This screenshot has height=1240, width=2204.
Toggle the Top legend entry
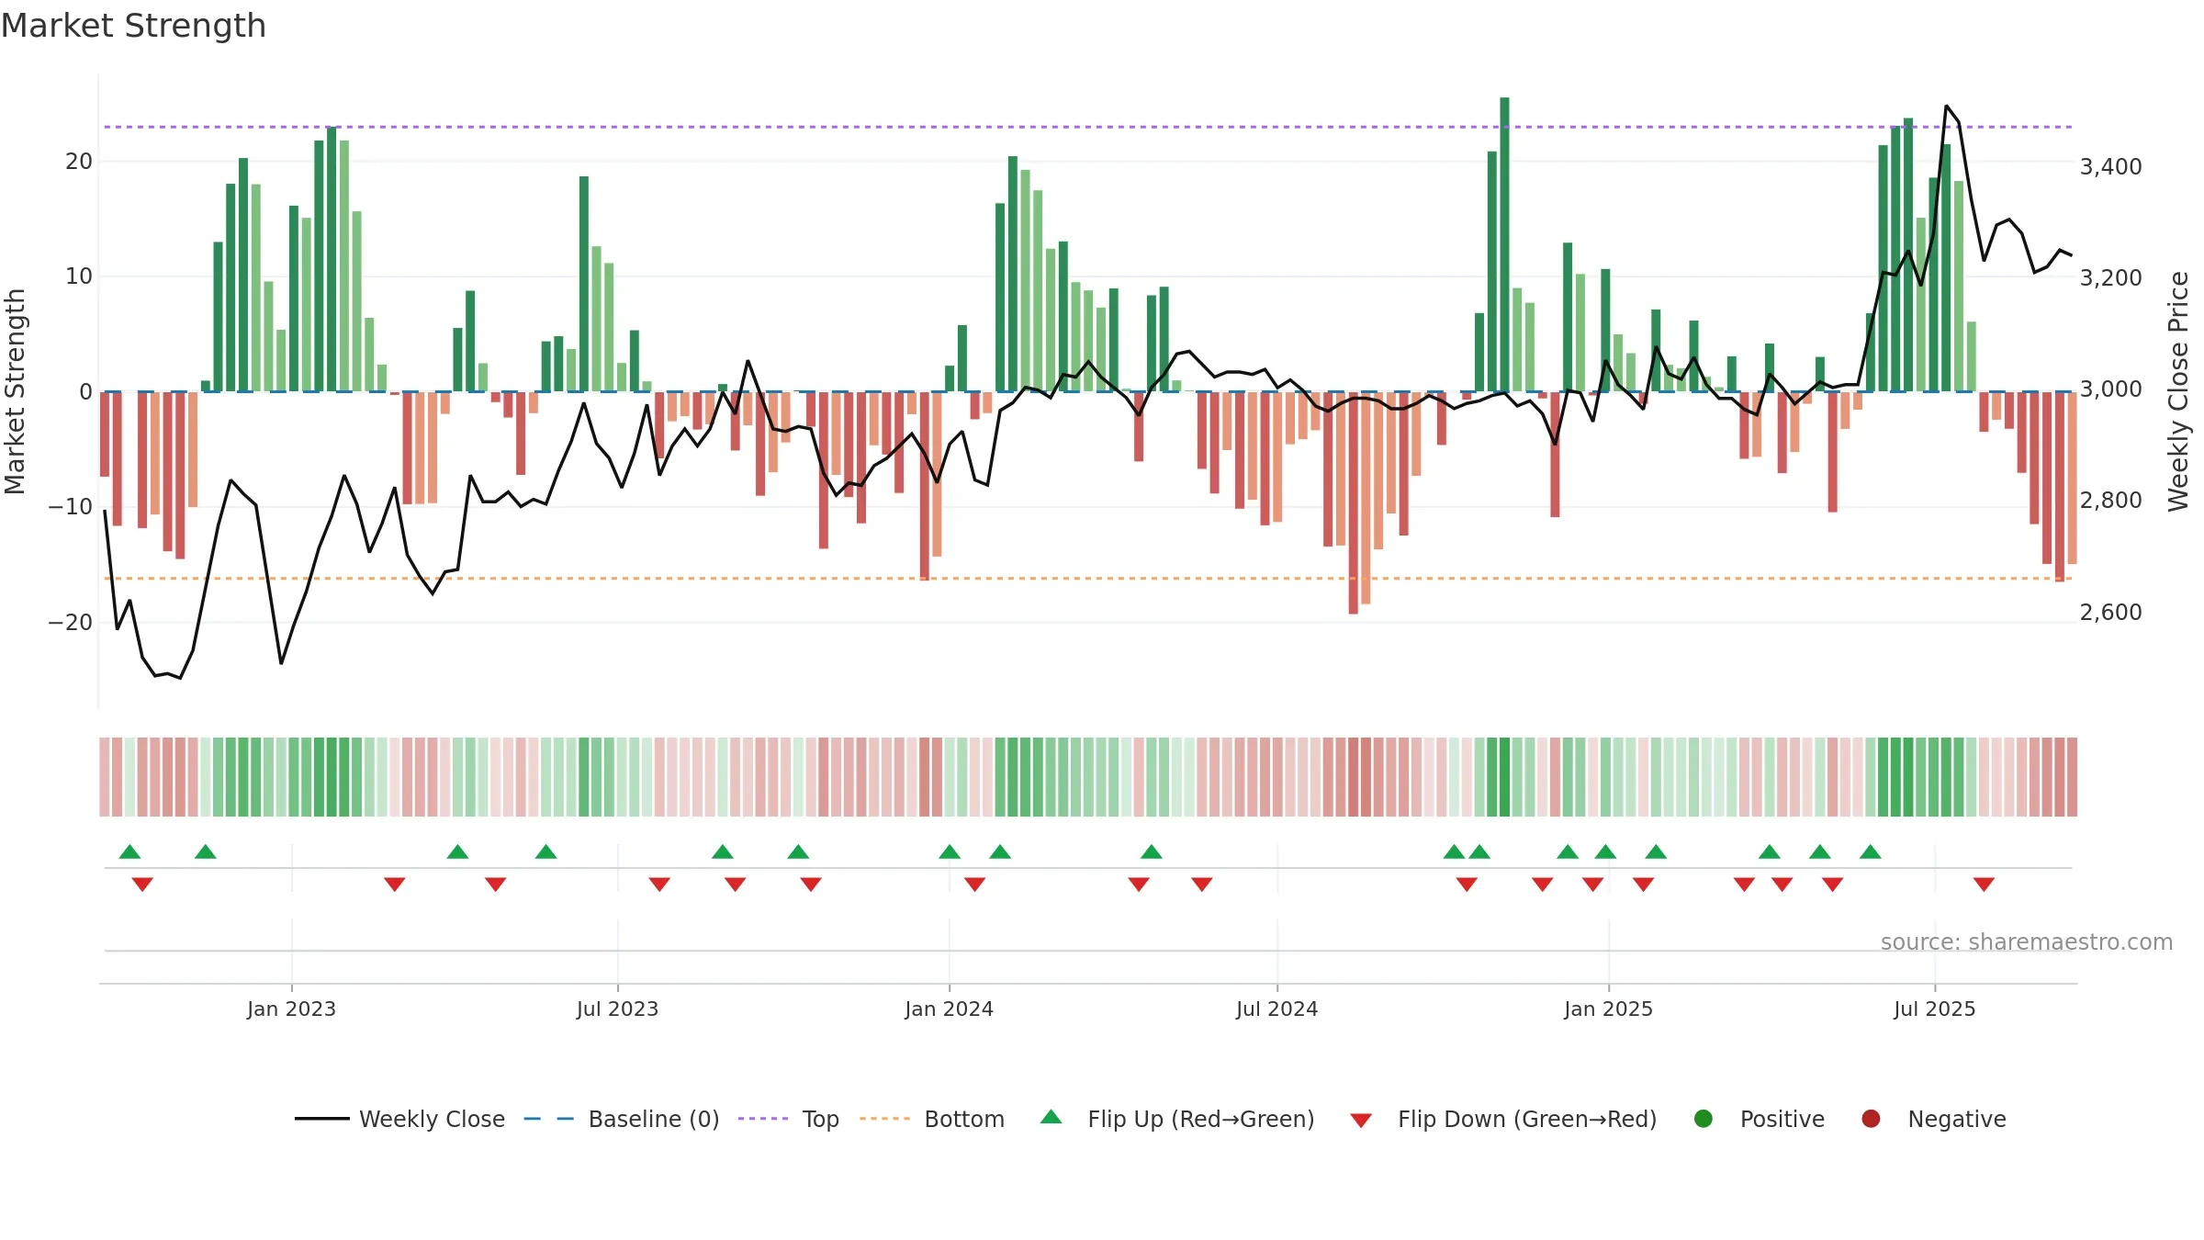[x=789, y=1119]
